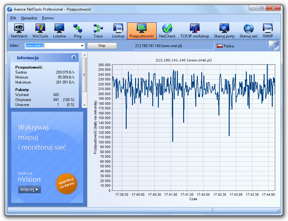Click the więcej button in nVision ad
Screen dimensions: 288x221
click(29, 189)
